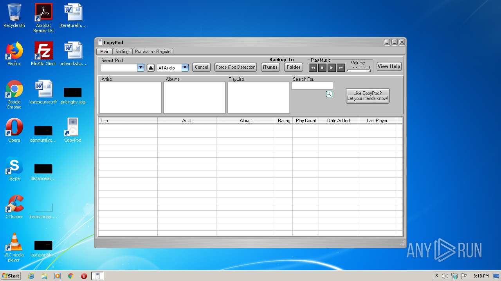Click inside the Artists list box
Screen dimensions: 501x281
pos(130,98)
